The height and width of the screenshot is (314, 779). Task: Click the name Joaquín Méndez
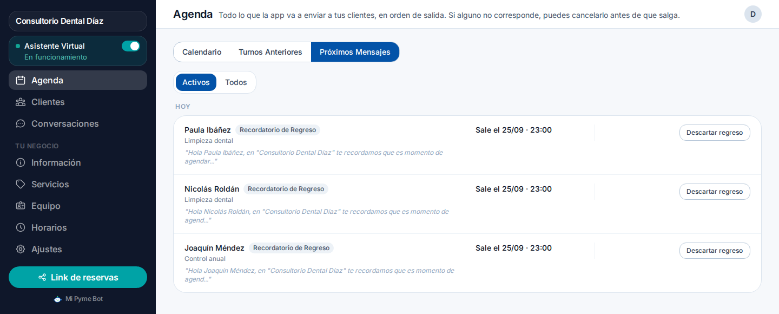tap(214, 248)
